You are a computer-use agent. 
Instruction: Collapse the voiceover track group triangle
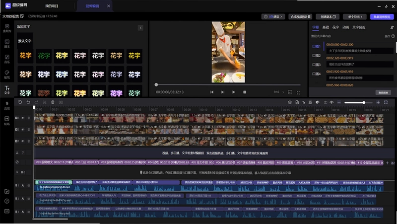[17, 172]
